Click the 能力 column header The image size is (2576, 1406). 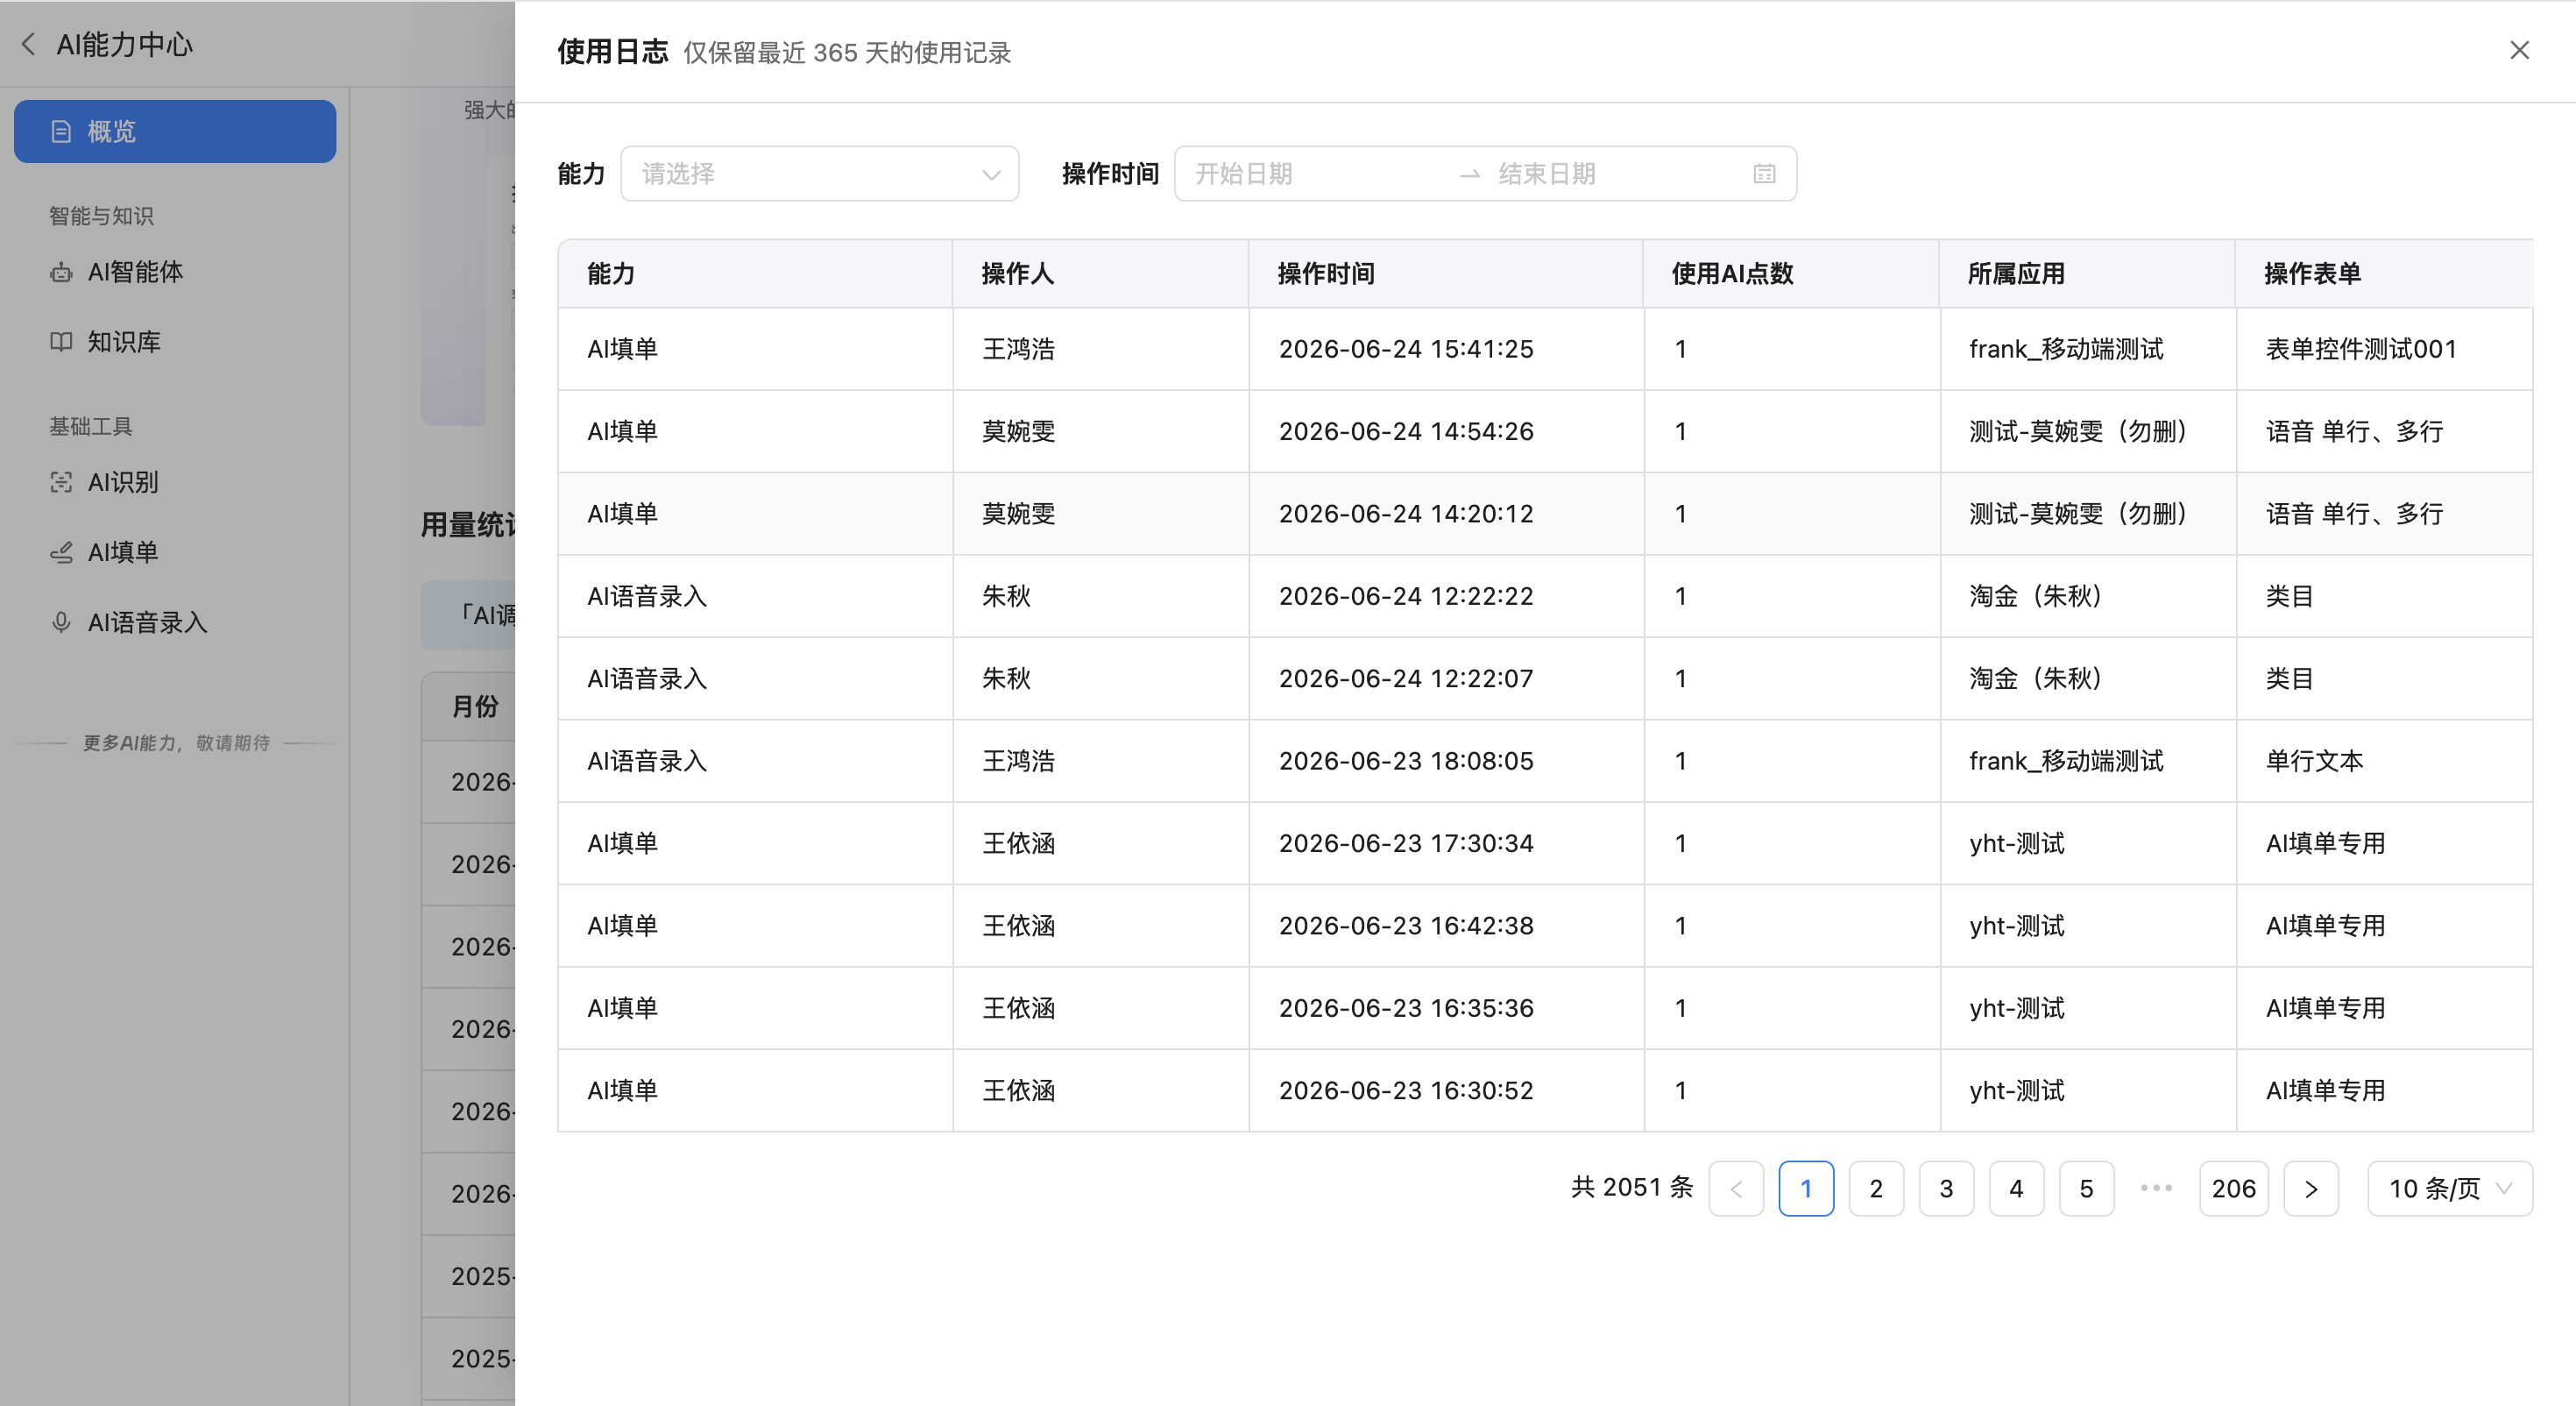point(755,273)
